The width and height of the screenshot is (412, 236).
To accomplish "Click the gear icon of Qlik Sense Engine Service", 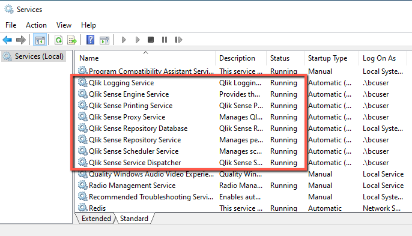I will (x=82, y=94).
